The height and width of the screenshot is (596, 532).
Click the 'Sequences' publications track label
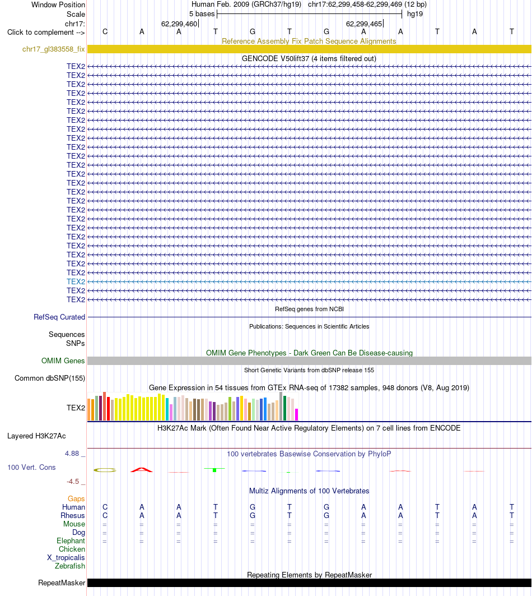click(x=67, y=335)
